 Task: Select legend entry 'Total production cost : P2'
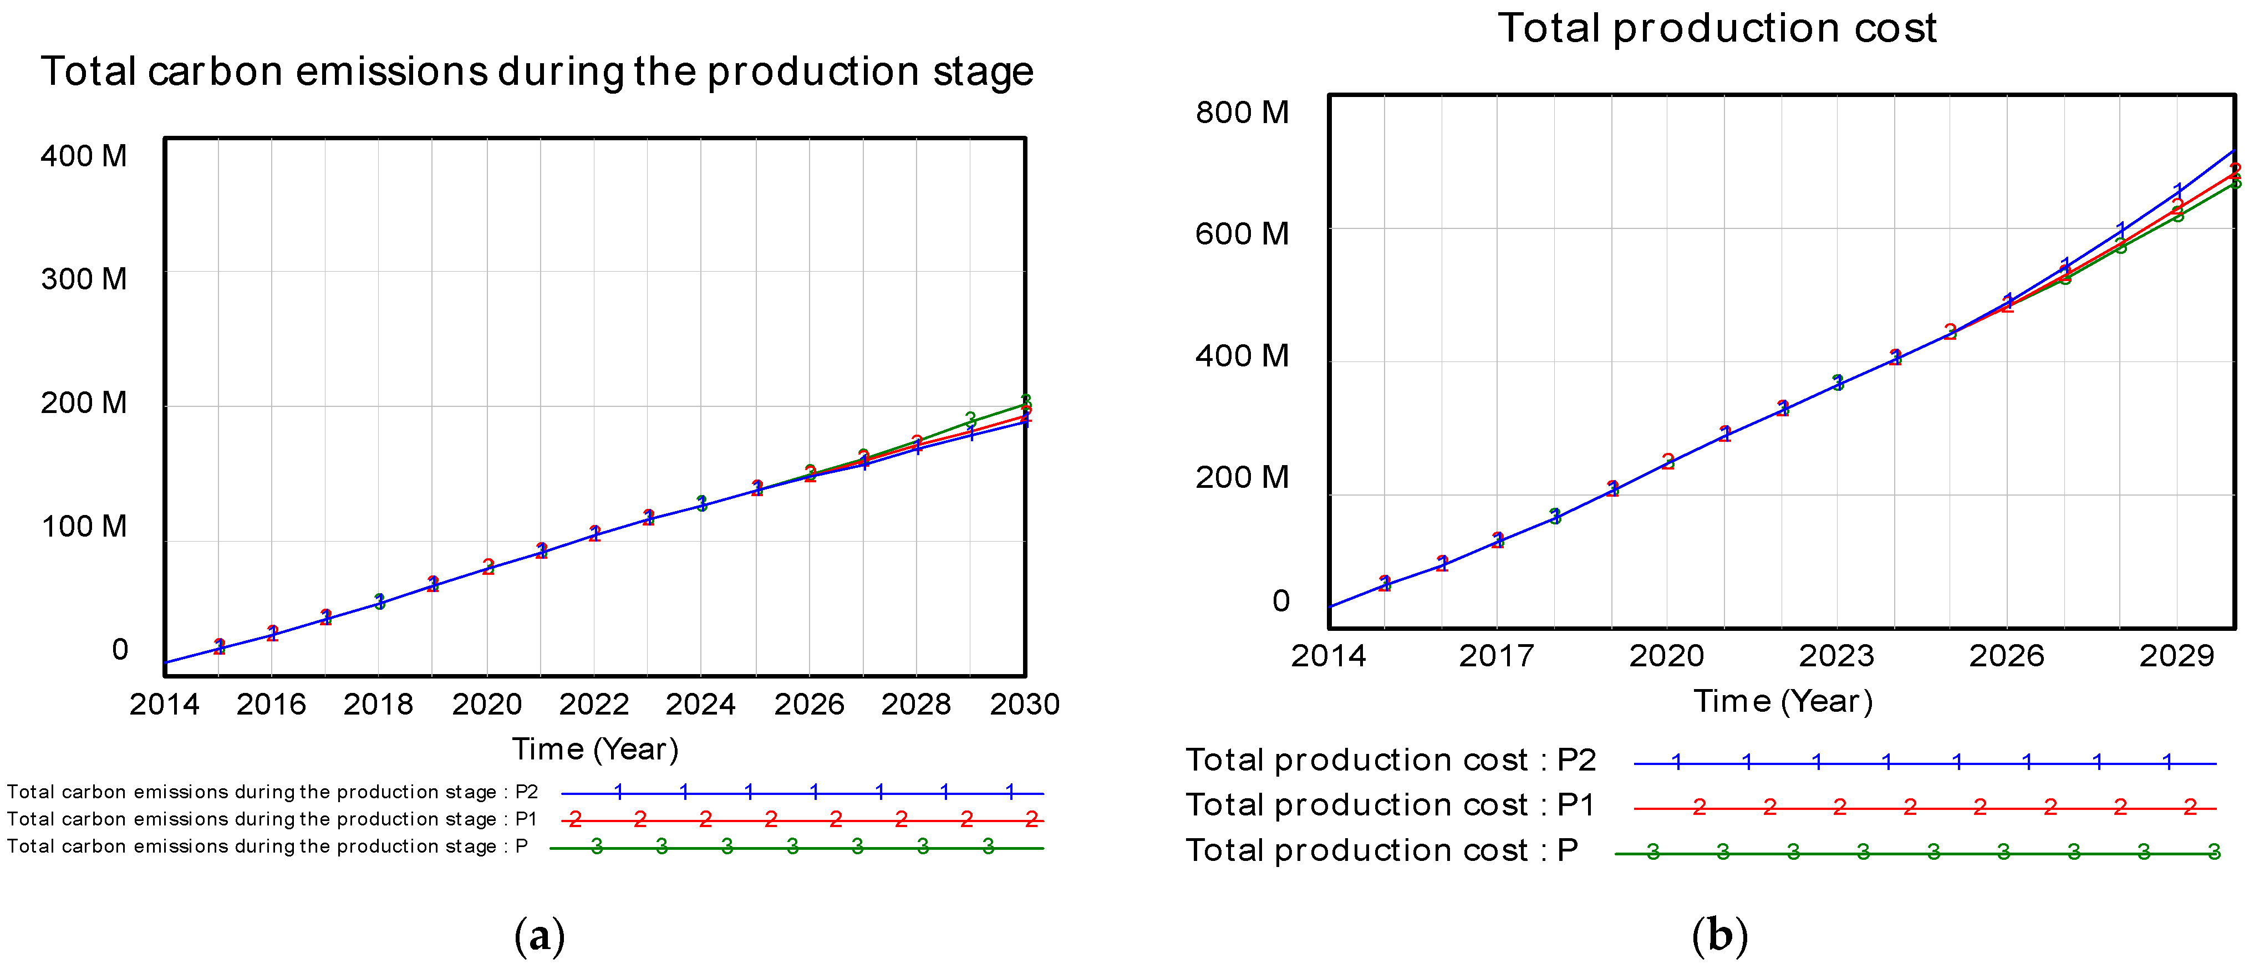click(x=1391, y=761)
